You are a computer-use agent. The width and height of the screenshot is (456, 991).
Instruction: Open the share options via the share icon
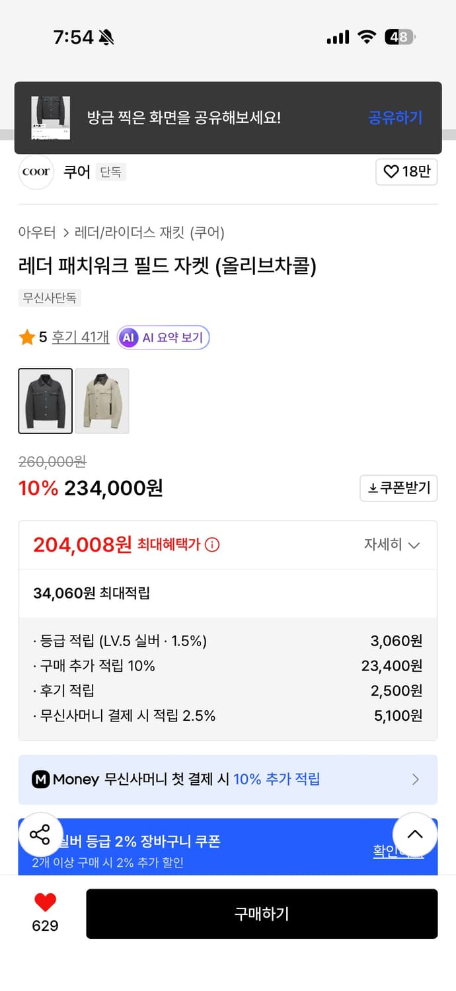[x=41, y=834]
